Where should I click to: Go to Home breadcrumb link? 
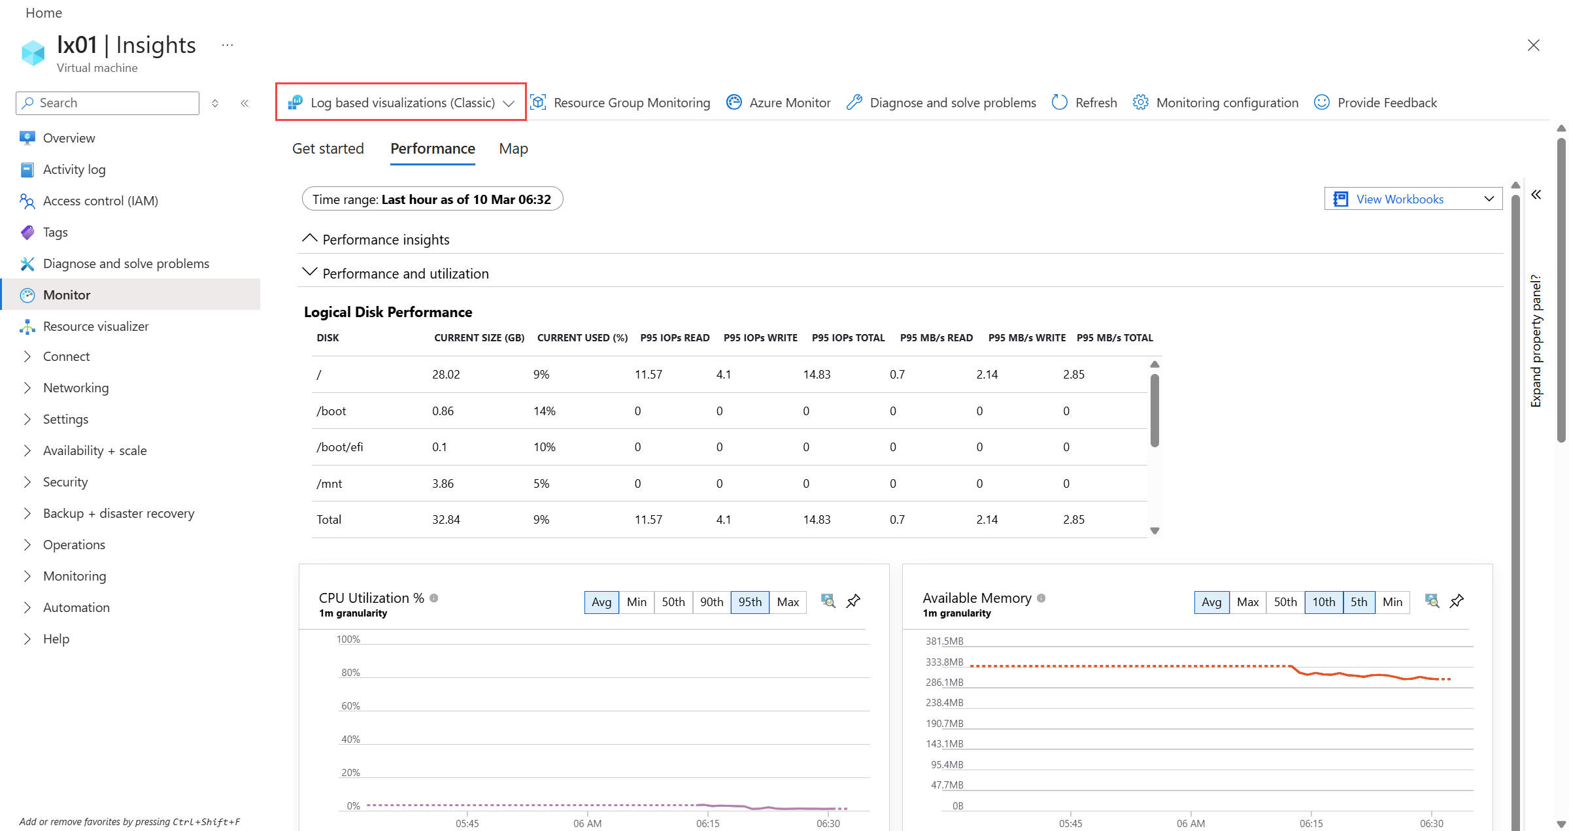click(x=44, y=13)
